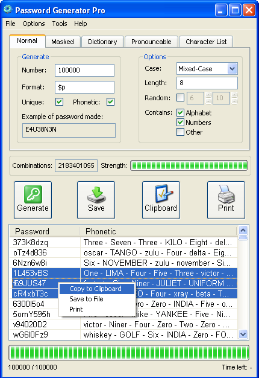
Task: Enable the Other characters checkbox
Action: click(180, 132)
